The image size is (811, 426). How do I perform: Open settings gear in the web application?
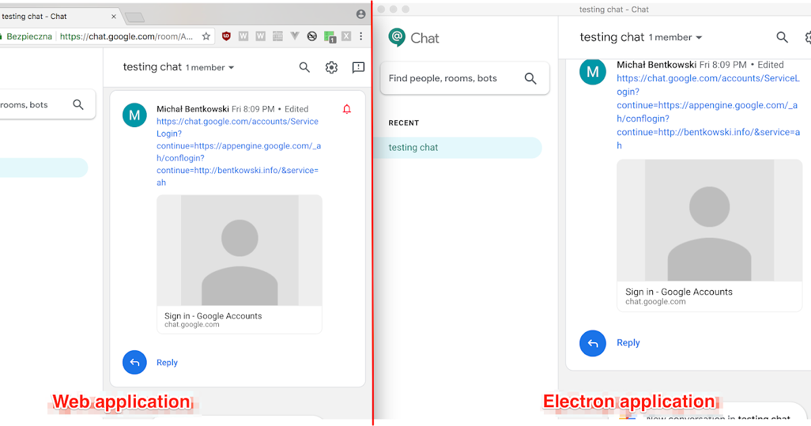(331, 67)
